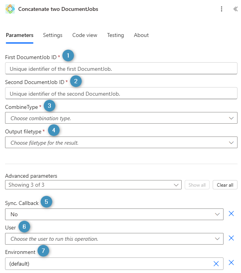
Task: Click the Second DocumentJob ID input
Action: (121, 93)
